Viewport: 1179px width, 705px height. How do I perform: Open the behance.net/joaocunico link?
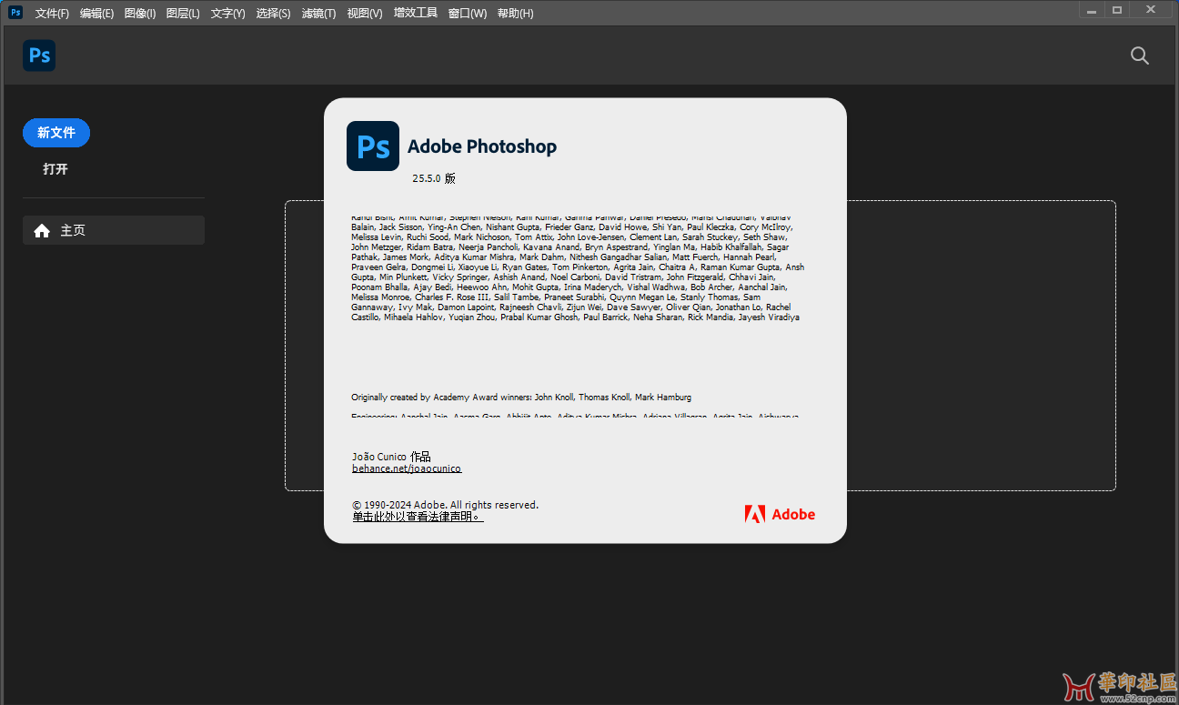click(x=407, y=468)
